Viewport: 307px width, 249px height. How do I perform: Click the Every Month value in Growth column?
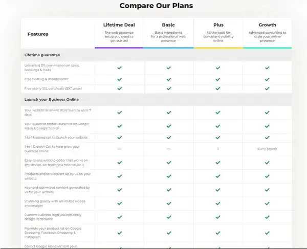tap(267, 149)
